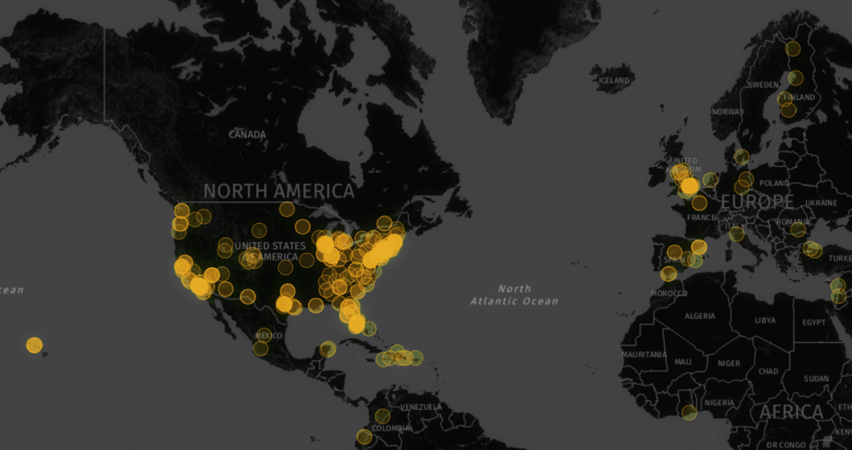Screen dimensions: 852x450
Task: Click the Sweden country label
Action: (x=763, y=85)
